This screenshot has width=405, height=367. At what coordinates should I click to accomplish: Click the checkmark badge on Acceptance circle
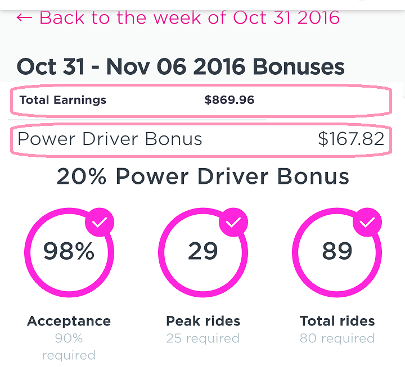(x=100, y=223)
